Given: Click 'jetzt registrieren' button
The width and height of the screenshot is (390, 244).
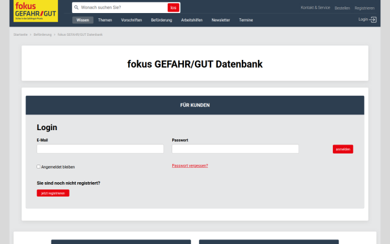Looking at the screenshot, I should coord(53,193).
